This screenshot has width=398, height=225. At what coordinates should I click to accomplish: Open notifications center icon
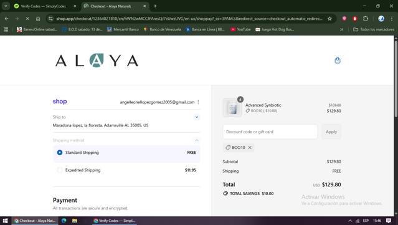coord(389,221)
